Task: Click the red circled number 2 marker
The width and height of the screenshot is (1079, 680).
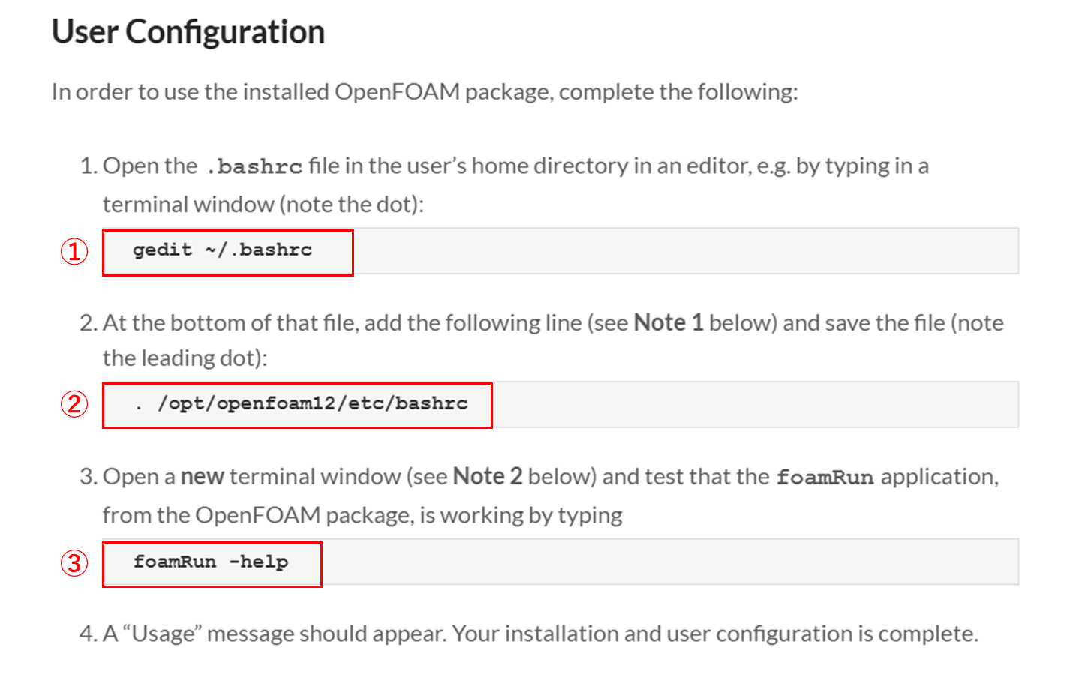Action: coord(74,404)
